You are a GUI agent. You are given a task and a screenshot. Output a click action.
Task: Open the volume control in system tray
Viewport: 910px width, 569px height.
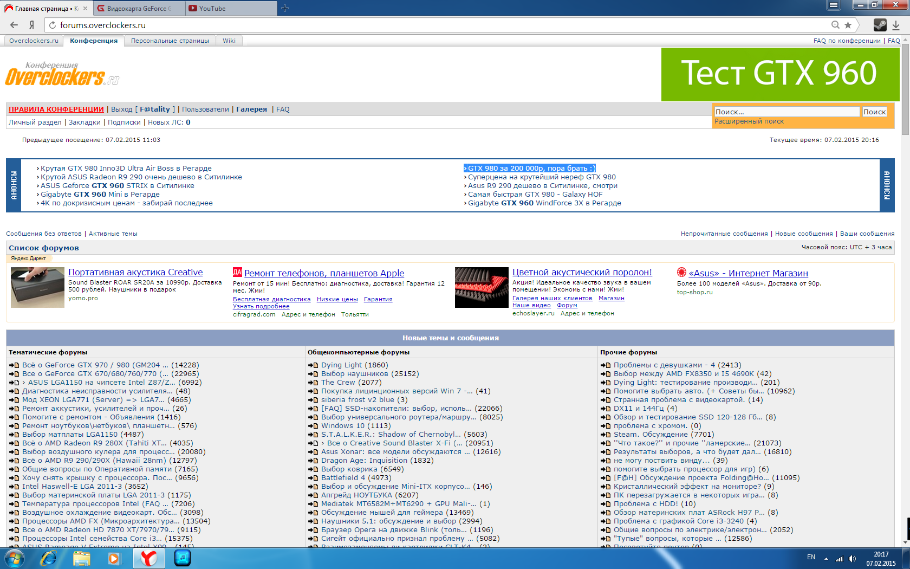[x=852, y=559]
